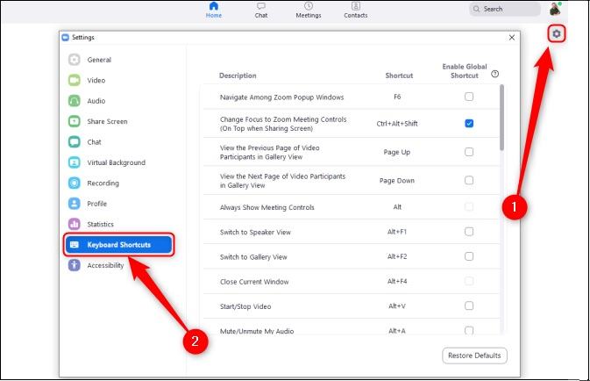Click the Zoom logo in Settings title bar
Screen dimensions: 590x381
click(66, 37)
